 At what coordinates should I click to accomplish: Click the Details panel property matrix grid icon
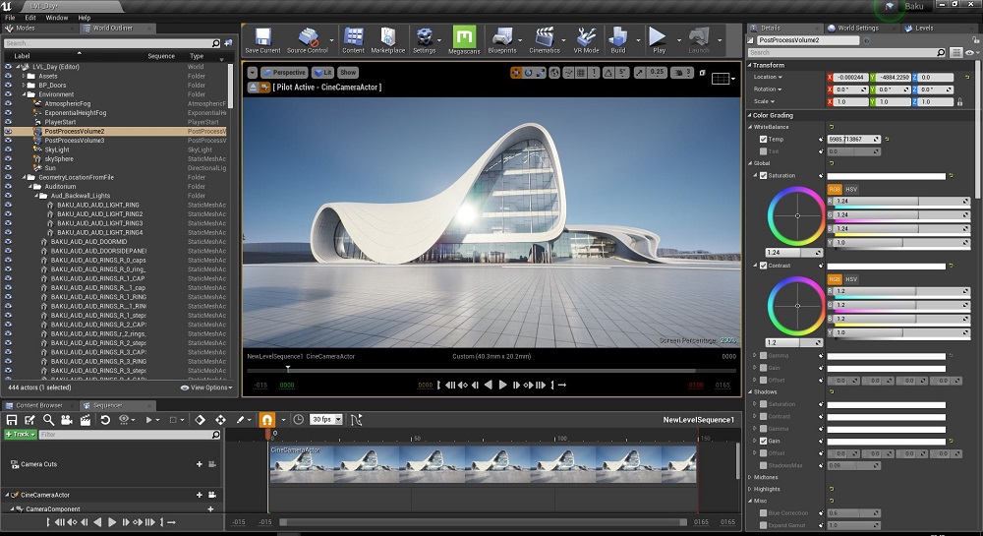click(956, 53)
